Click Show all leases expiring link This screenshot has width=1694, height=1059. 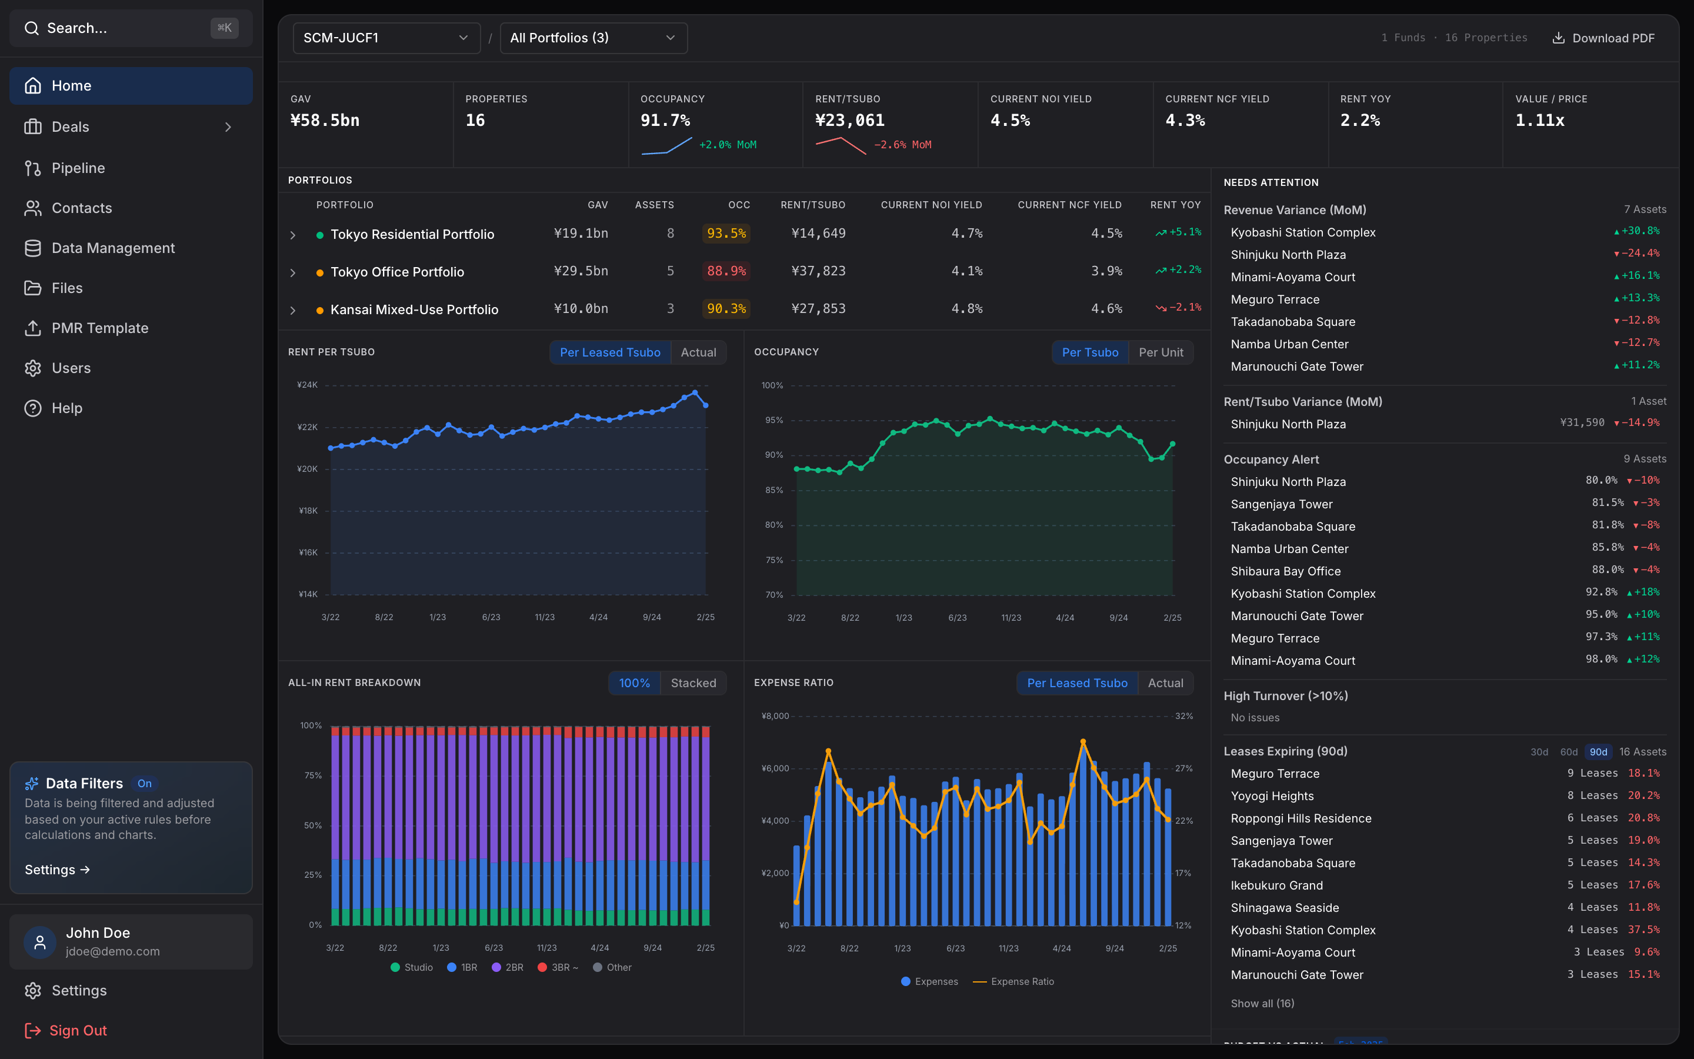1262,1003
